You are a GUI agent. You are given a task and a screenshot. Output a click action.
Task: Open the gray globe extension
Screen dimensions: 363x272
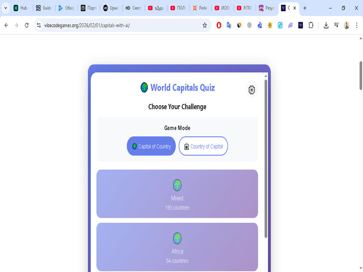(x=249, y=25)
